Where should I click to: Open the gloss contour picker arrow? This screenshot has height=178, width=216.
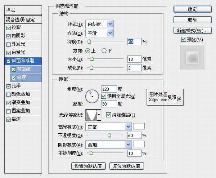99,115
